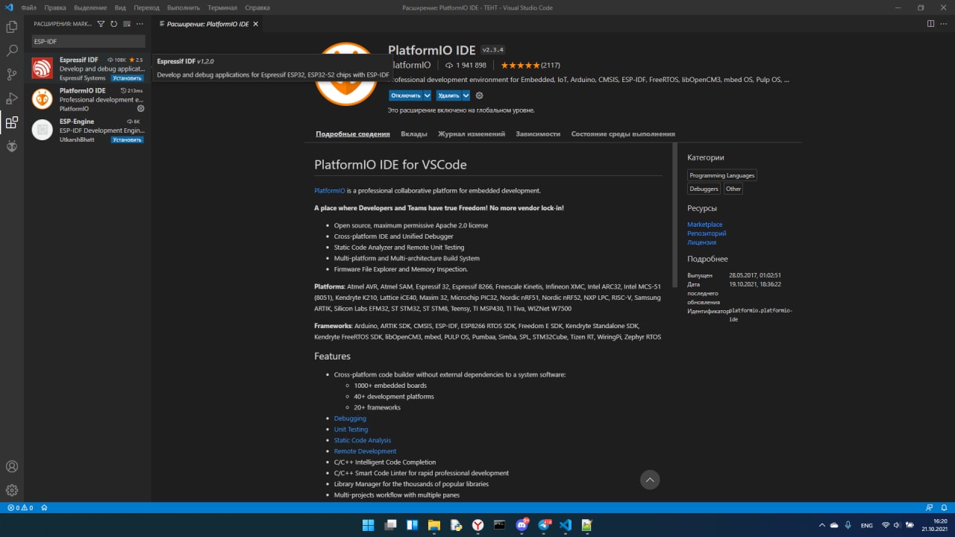
Task: Click the feedback icon in status bar
Action: point(930,508)
